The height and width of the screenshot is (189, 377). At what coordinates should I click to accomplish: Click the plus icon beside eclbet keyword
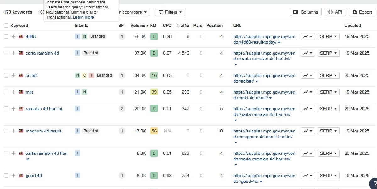pos(14,75)
